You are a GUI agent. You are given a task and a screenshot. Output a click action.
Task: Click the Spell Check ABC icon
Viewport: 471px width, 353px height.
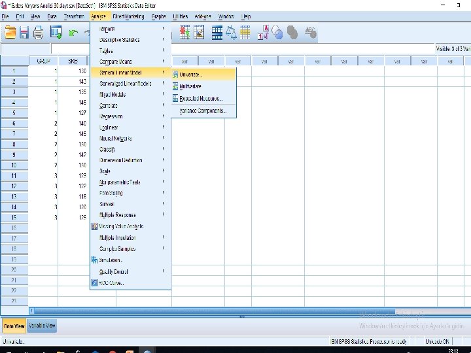click(x=310, y=33)
